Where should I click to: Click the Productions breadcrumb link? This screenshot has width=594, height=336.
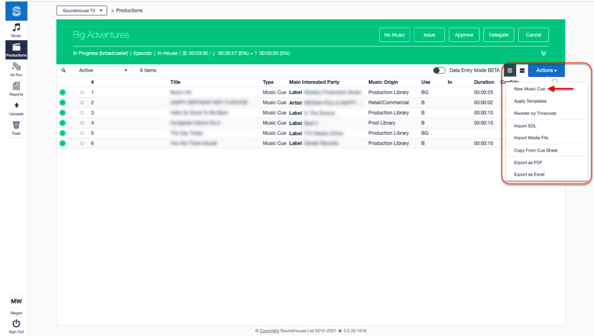click(x=129, y=10)
